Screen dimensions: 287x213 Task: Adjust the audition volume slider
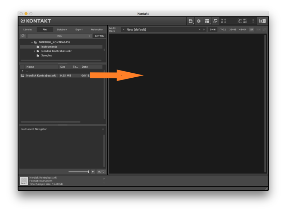(x=79, y=171)
